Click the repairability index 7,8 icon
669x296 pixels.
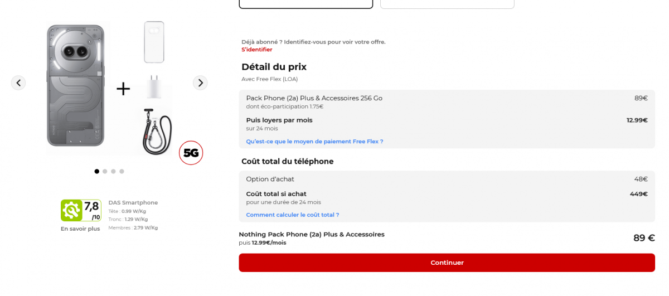coord(81,210)
